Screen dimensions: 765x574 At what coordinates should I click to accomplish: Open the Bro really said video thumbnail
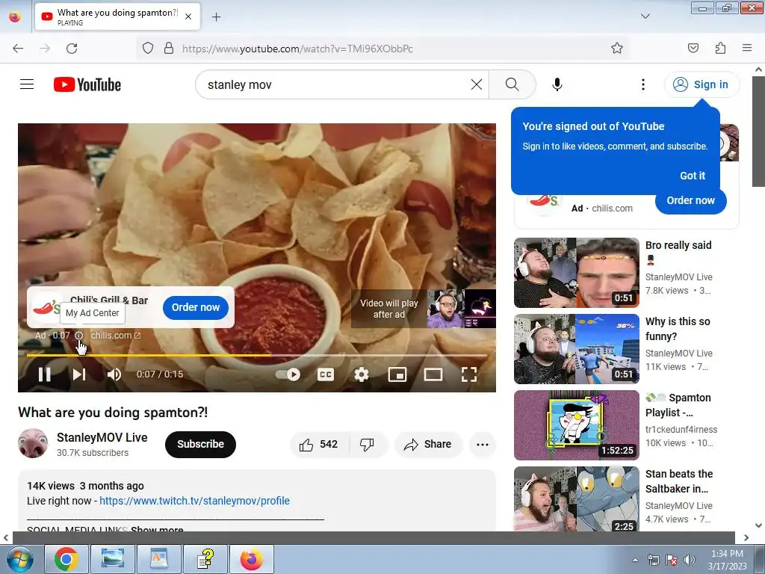click(x=577, y=273)
